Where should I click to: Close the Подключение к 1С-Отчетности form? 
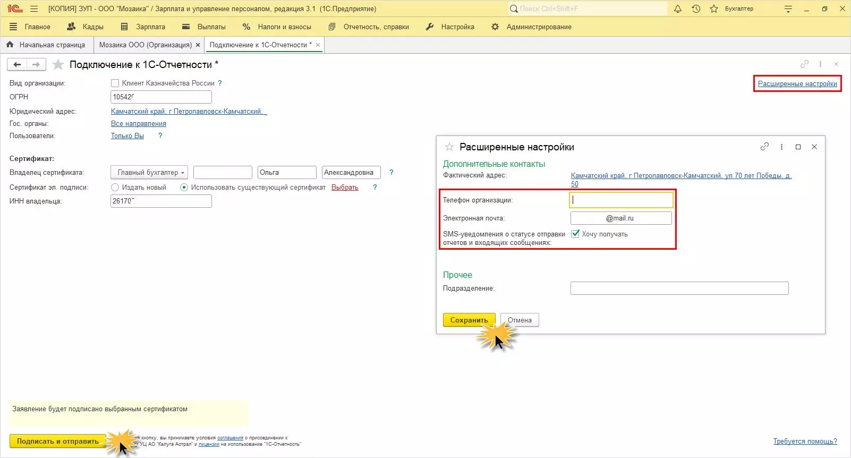coord(836,64)
